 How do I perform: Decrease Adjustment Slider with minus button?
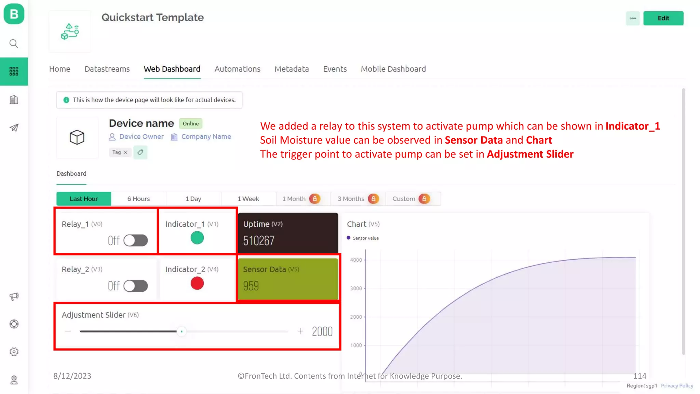tap(68, 331)
